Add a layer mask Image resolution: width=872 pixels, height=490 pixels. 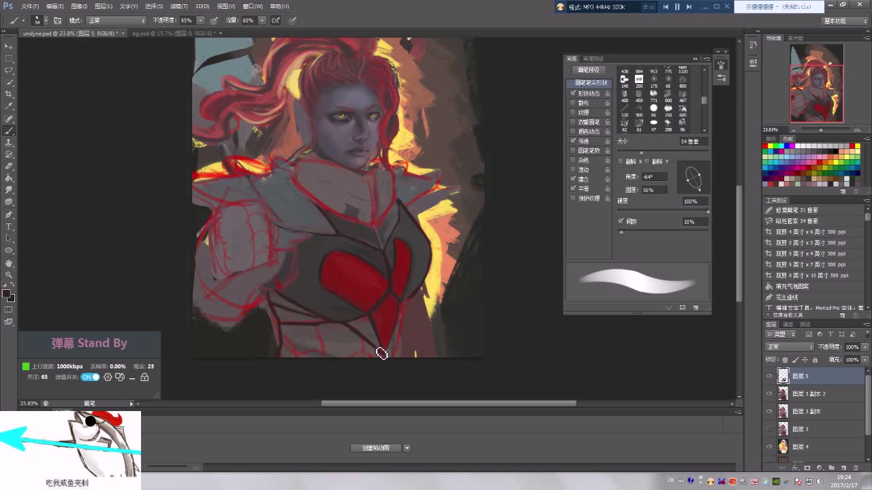(807, 468)
